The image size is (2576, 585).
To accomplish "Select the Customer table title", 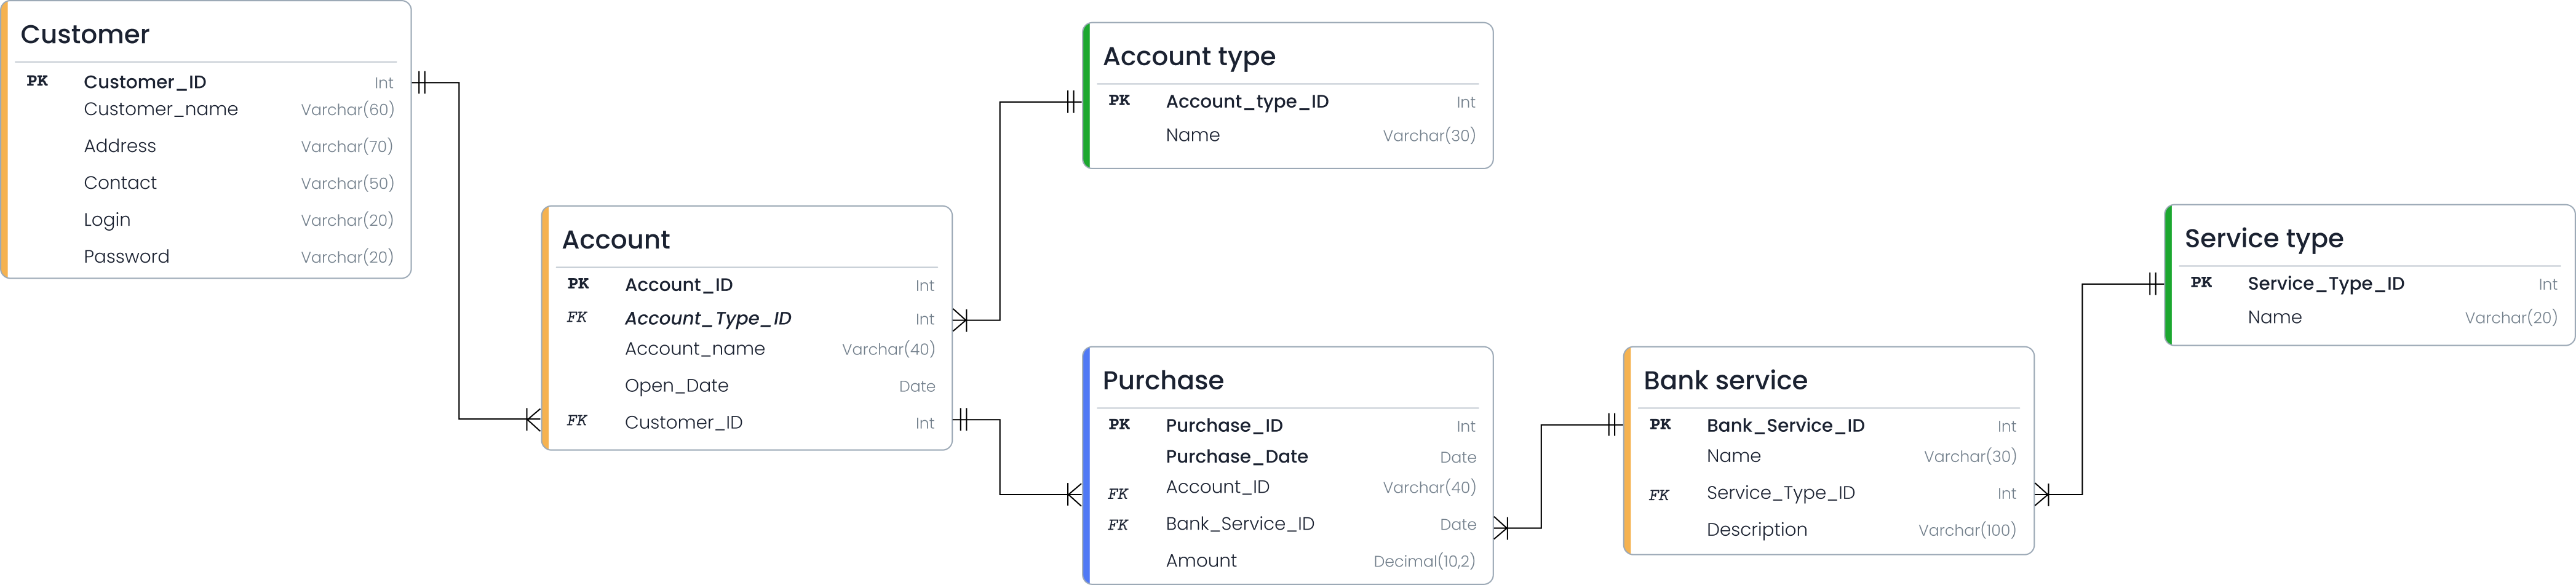I will coord(85,35).
